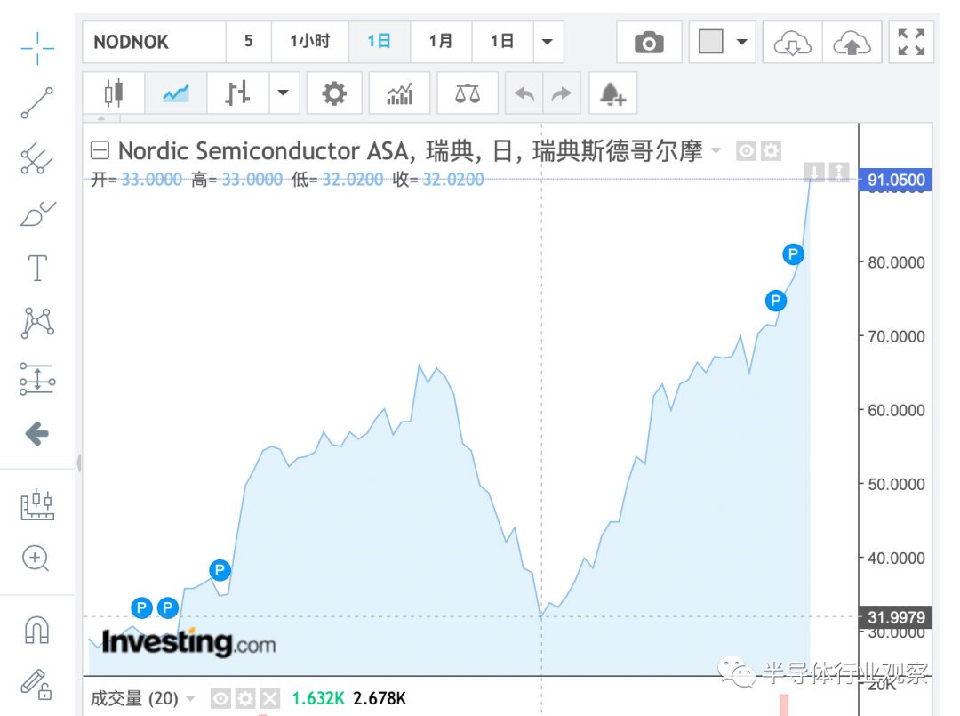Take a chart snapshot with camera icon

pos(649,43)
